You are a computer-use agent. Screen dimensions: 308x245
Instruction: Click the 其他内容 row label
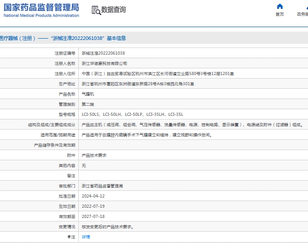click(x=67, y=166)
